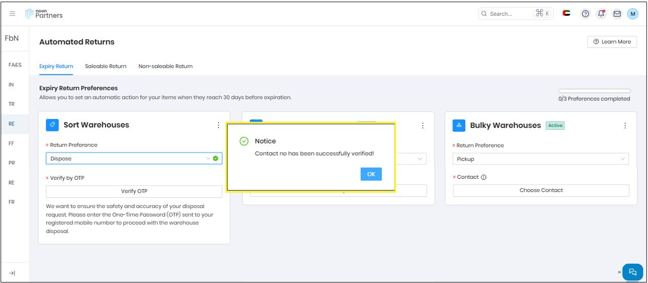Screen dimensions: 648x283
Task: Open the notifications bell
Action: (601, 14)
